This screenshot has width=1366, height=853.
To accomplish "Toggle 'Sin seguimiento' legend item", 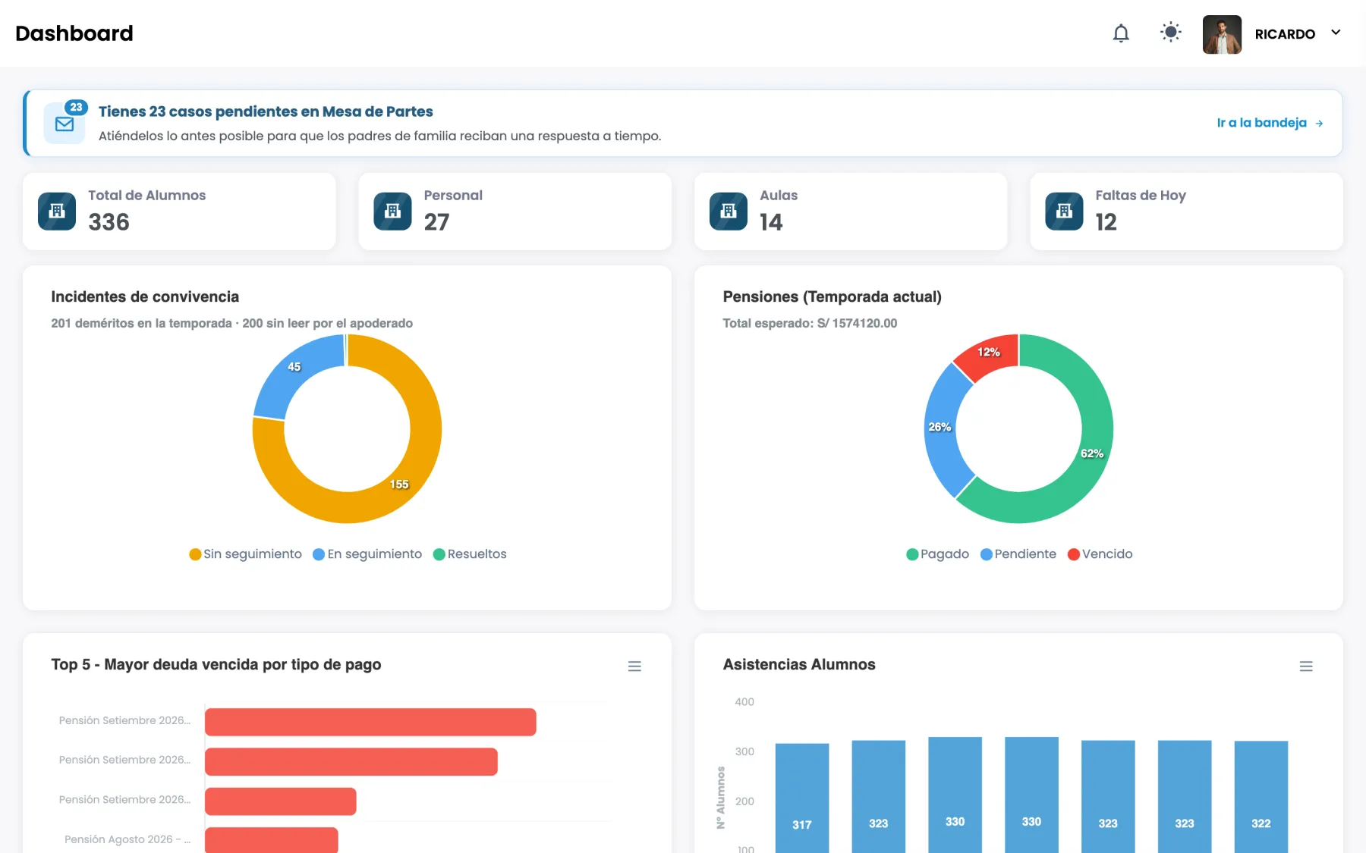I will [x=245, y=554].
